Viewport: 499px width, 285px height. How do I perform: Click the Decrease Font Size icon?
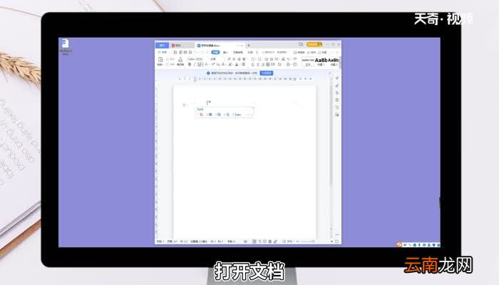[234, 59]
